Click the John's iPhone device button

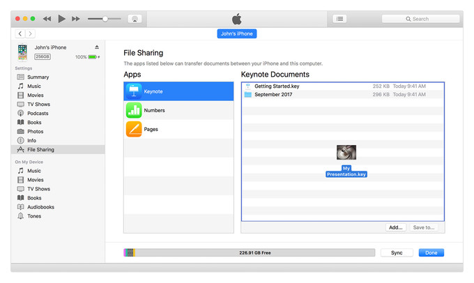pyautogui.click(x=237, y=33)
